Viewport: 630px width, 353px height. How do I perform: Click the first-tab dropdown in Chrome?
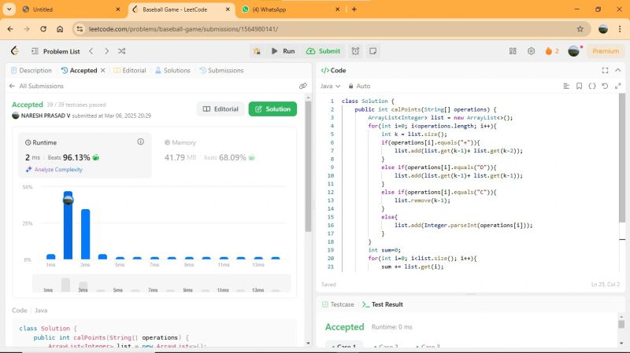coord(9,9)
